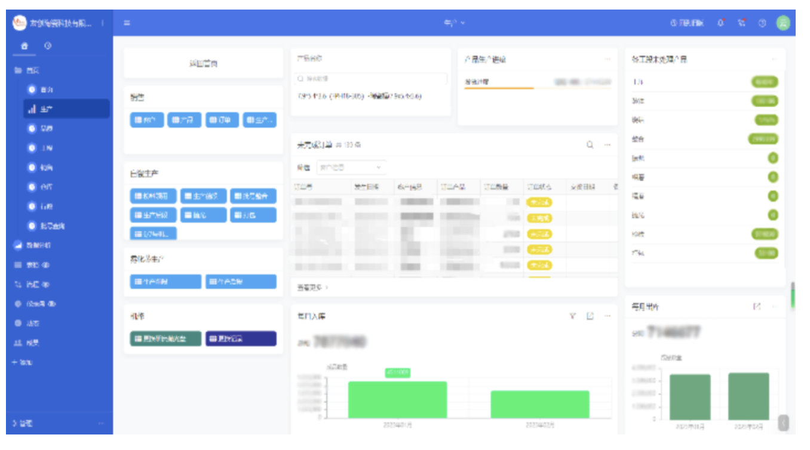The height and width of the screenshot is (450, 810).
Task: Click the 交货日期 column header
Action: (582, 187)
